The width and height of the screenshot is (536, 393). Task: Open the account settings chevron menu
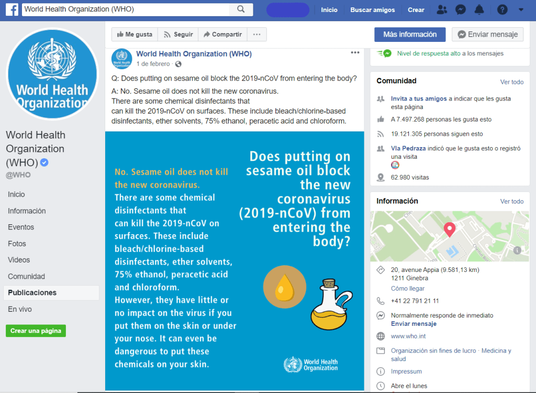(x=520, y=9)
